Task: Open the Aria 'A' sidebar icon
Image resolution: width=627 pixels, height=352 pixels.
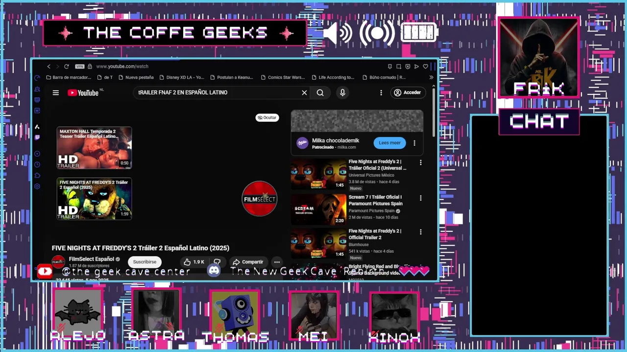Action: pos(37,127)
